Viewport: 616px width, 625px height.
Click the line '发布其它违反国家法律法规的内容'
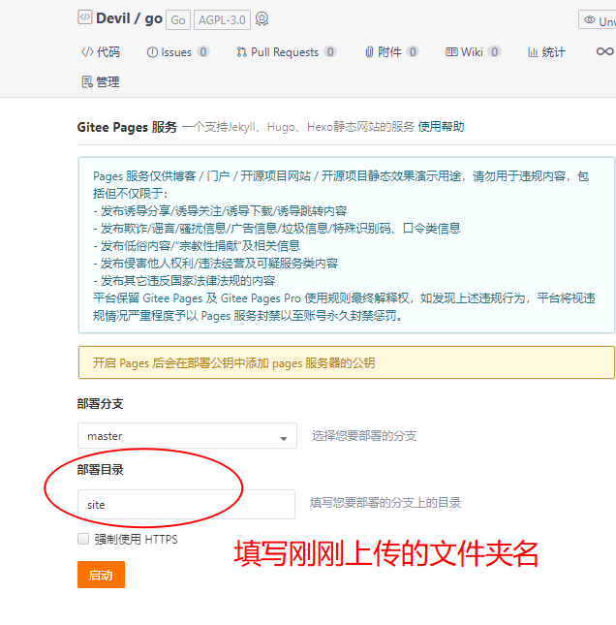pos(184,281)
